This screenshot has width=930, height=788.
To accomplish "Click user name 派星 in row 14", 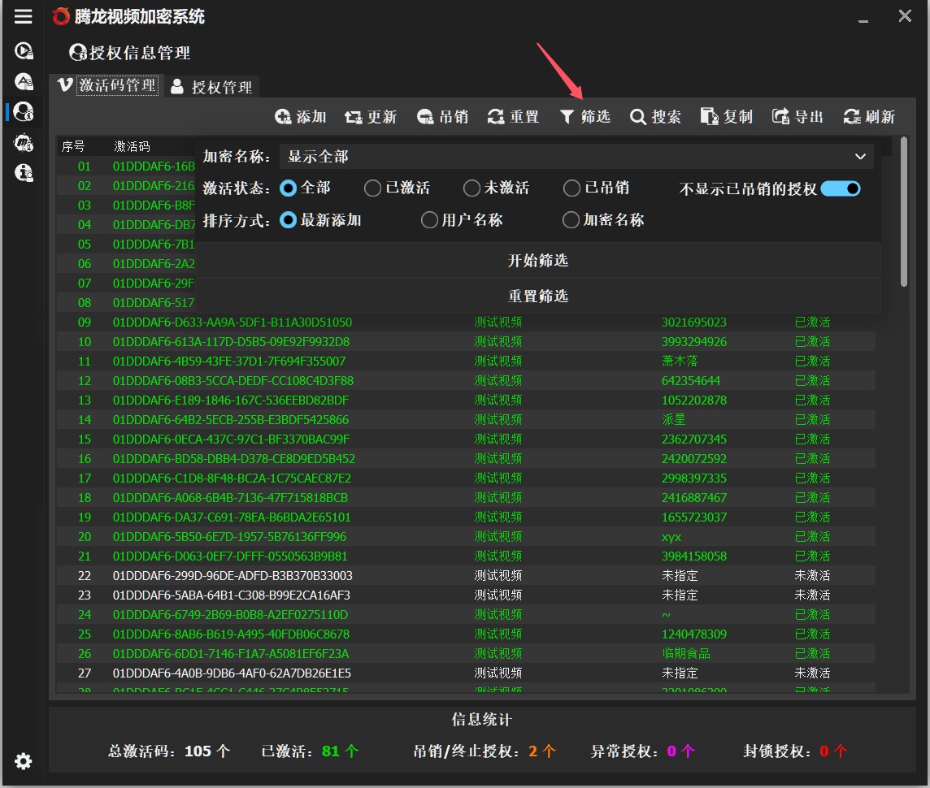I will tap(674, 419).
